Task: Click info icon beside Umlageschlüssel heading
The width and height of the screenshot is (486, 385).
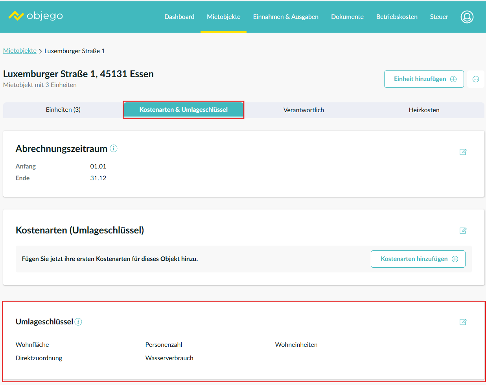Action: pyautogui.click(x=78, y=322)
